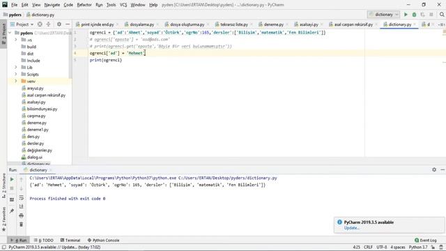Toggle soft-wrap icon in Run panel
This screenshot has width=446, height=251.
click(22, 197)
